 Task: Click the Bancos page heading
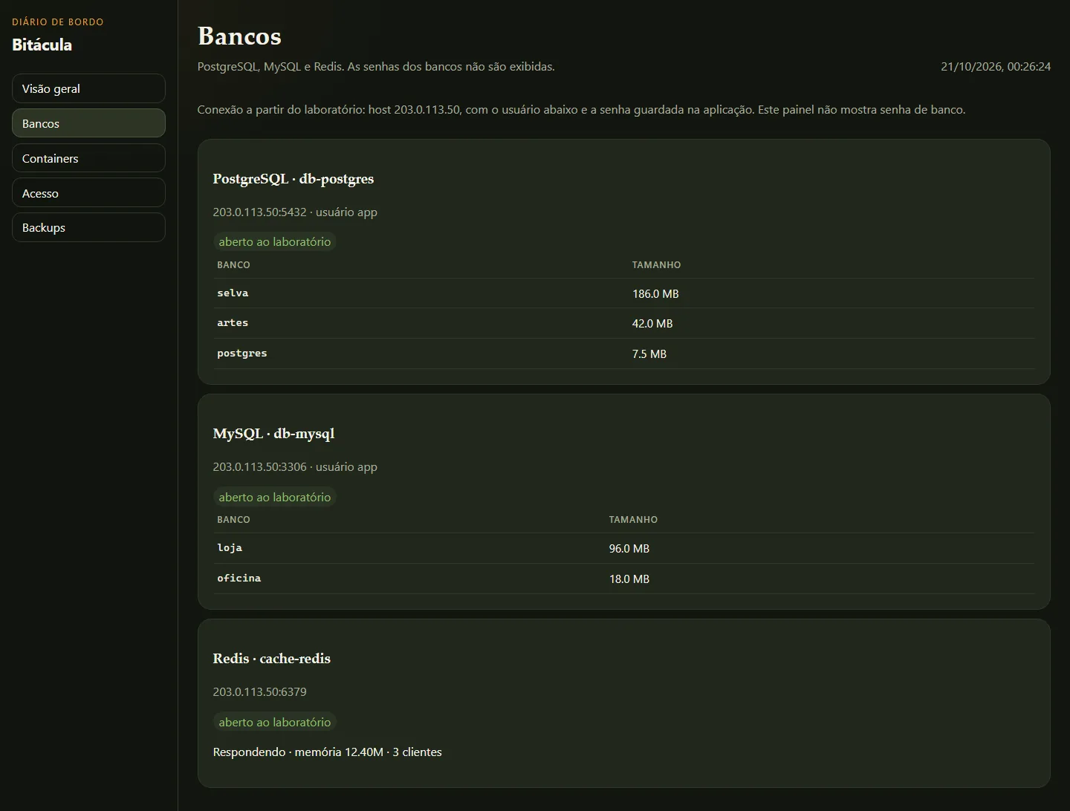tap(239, 36)
